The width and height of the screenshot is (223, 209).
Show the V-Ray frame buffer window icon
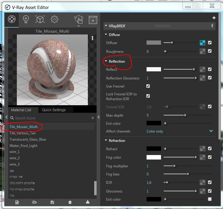click(x=93, y=20)
